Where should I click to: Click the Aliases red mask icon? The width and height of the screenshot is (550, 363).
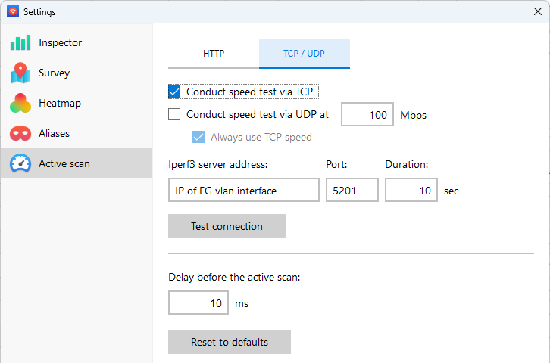[x=20, y=133]
